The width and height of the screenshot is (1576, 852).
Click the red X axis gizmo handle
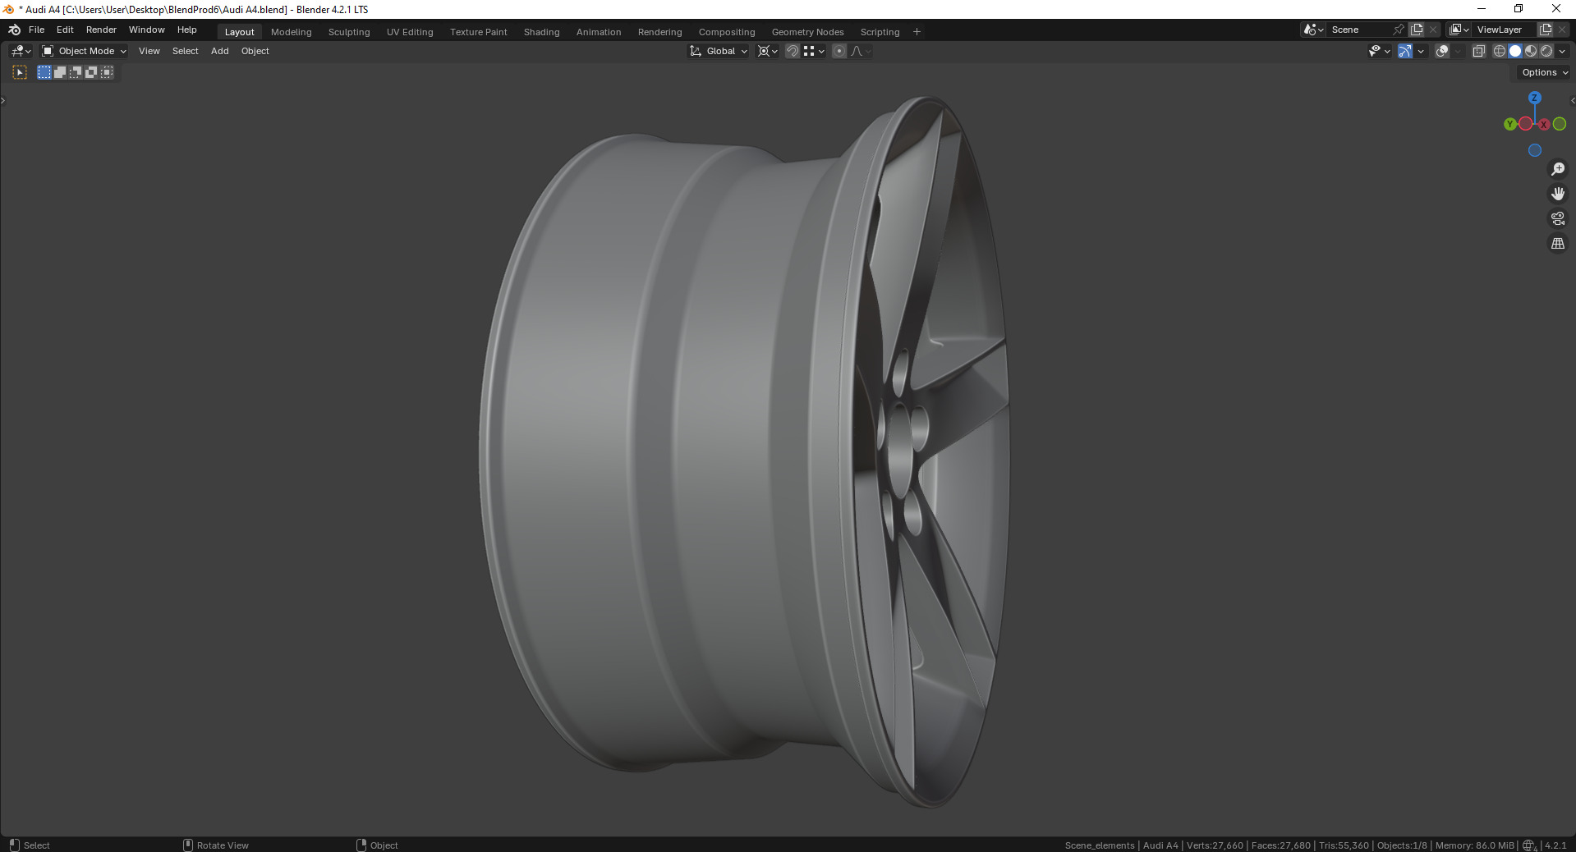click(x=1544, y=124)
